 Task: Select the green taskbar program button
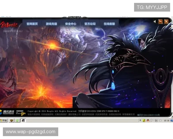pos(17,120)
